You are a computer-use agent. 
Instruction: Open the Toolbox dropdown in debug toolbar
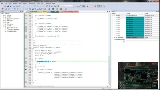coord(68,9)
